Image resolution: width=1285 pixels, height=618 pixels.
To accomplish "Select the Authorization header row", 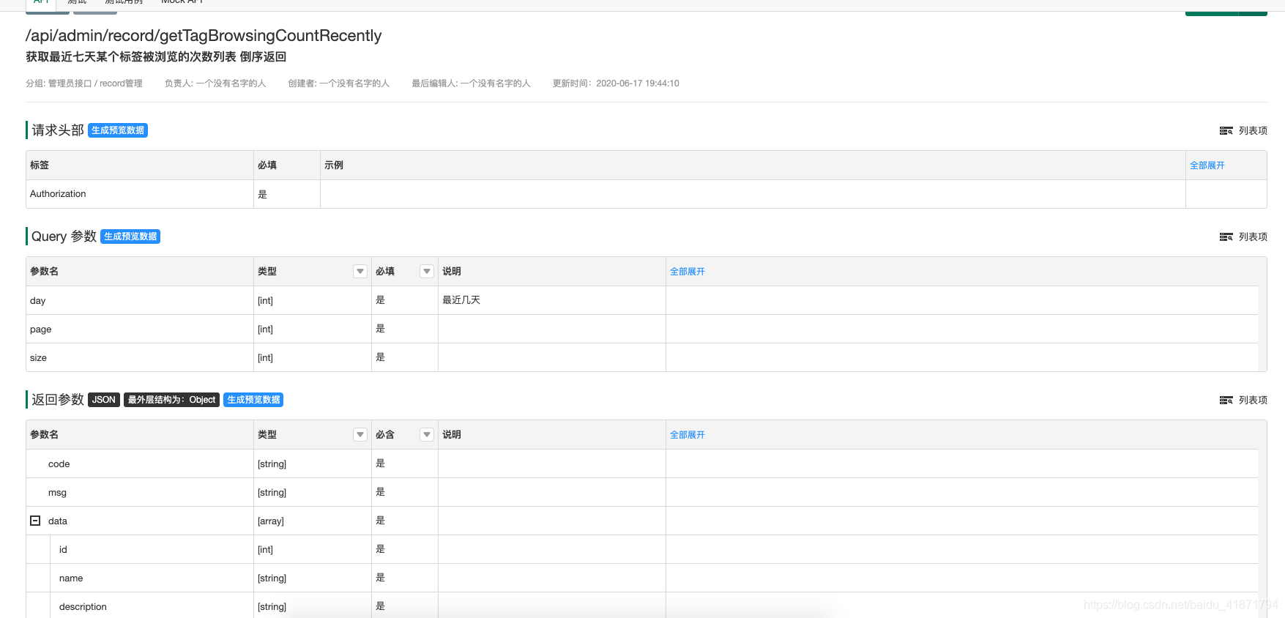I will click(x=647, y=194).
